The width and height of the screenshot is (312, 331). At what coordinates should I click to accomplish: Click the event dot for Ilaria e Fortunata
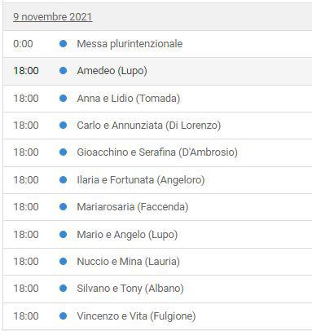pyautogui.click(x=63, y=179)
